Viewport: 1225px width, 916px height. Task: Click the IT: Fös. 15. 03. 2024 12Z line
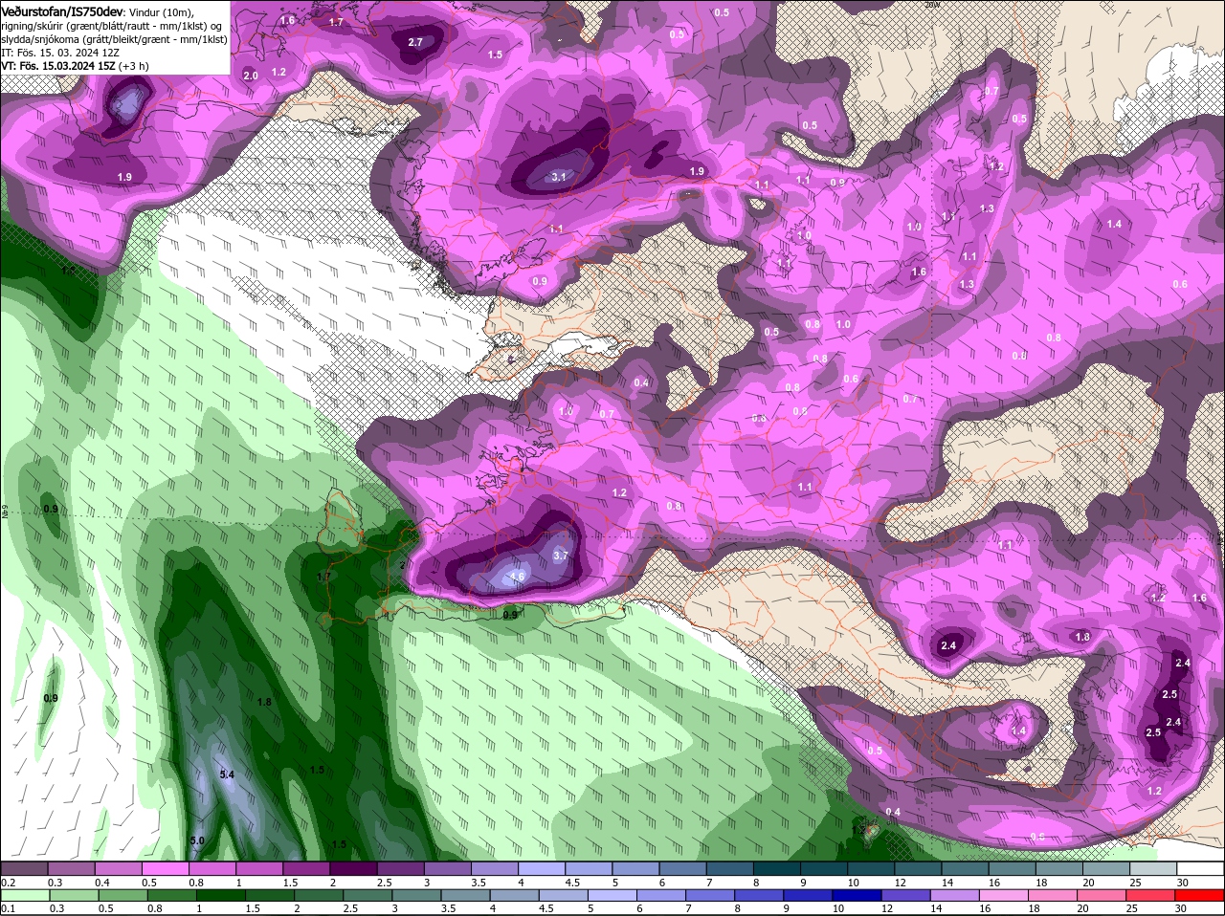tap(60, 53)
